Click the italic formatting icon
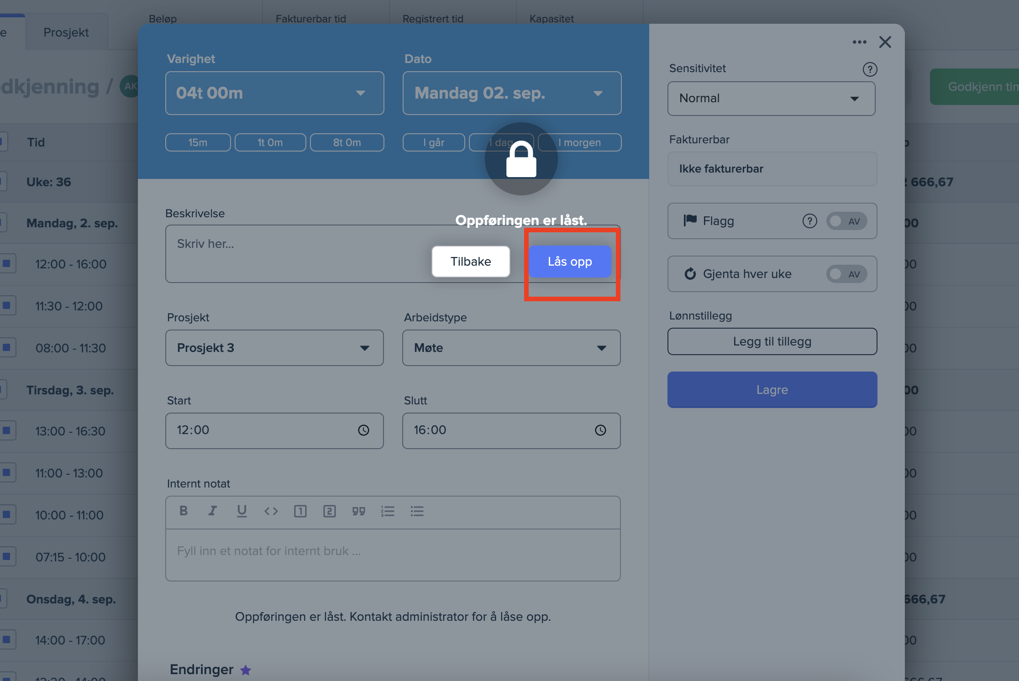 (x=213, y=511)
